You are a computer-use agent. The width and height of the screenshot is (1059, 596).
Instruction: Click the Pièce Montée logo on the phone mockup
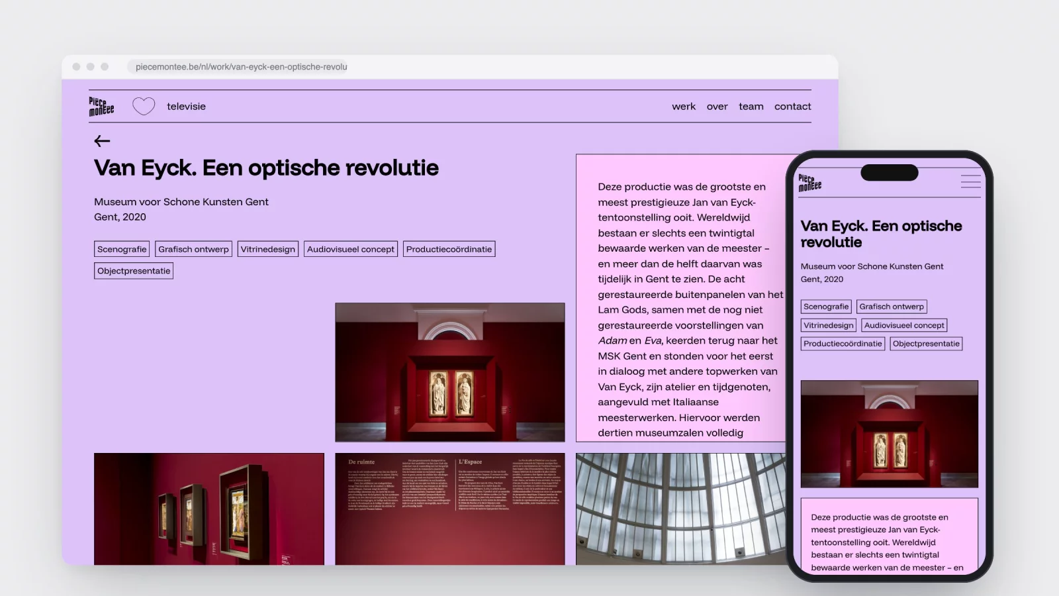[x=809, y=183]
